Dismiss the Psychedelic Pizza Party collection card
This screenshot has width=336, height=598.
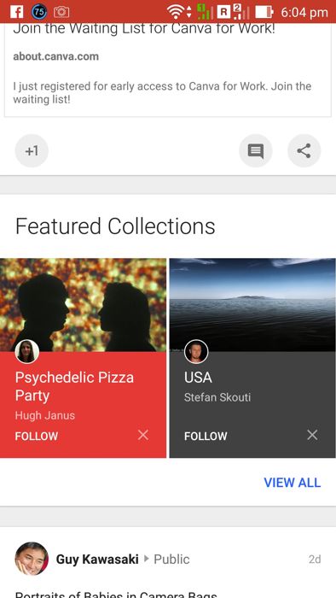tap(143, 435)
